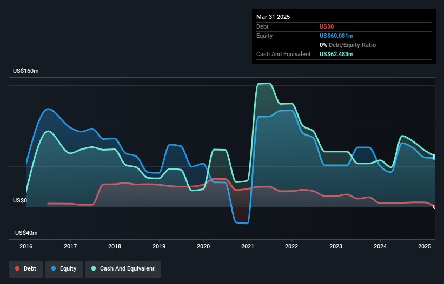Click the 2025 year tick label

[x=425, y=246]
